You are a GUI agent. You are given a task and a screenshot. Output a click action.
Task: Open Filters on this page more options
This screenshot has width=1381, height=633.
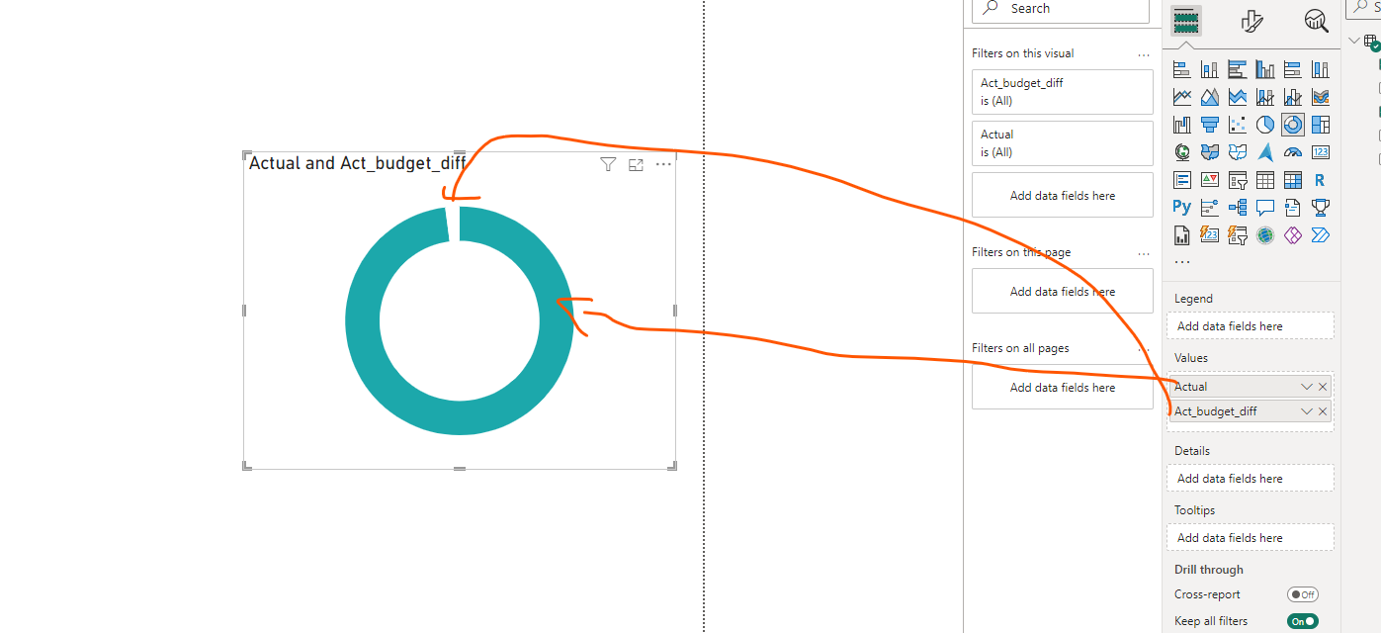1144,253
